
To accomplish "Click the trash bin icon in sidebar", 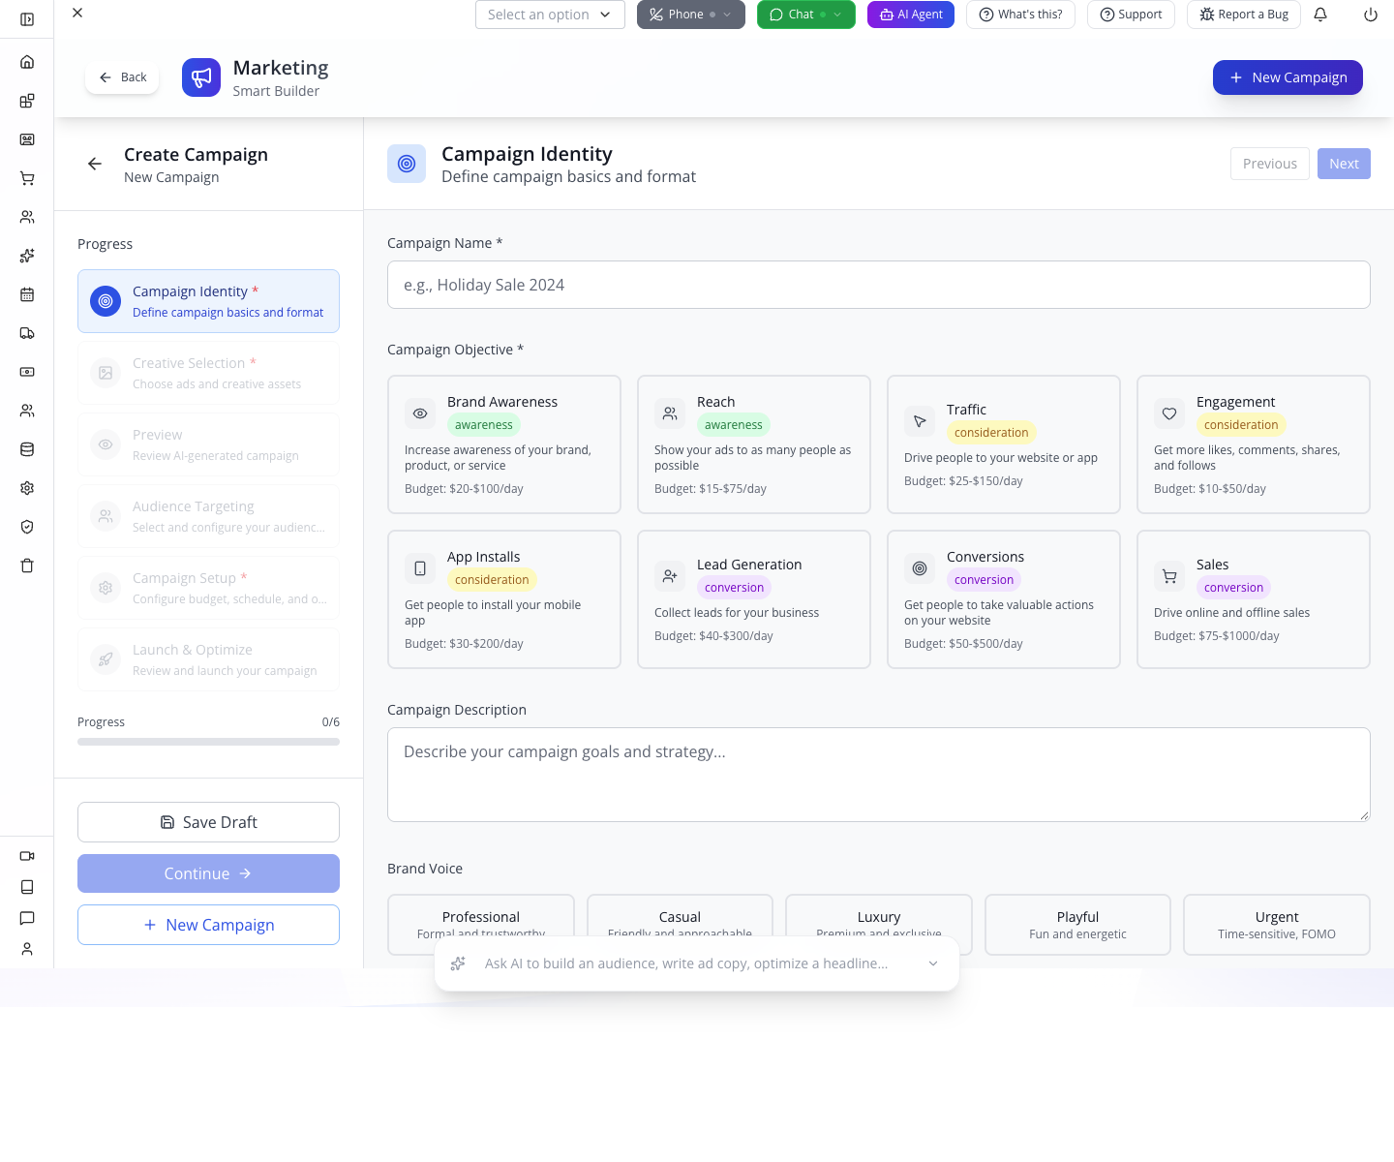I will [x=27, y=566].
